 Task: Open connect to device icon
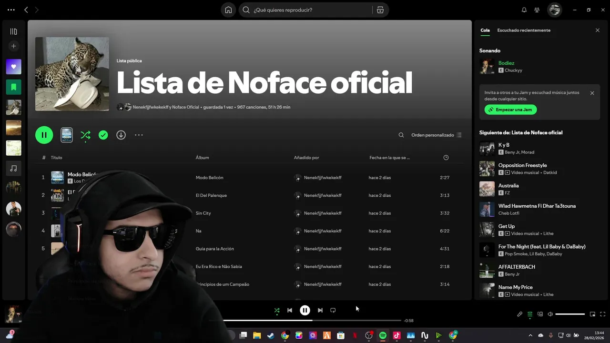coord(540,314)
